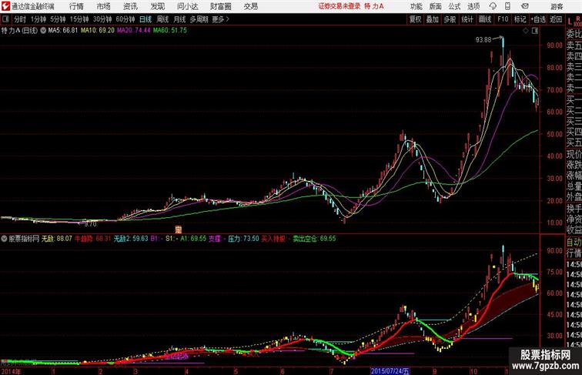Screen dimensions: 582x375
Task: Click the 9.70 low price label
Action: pos(91,224)
